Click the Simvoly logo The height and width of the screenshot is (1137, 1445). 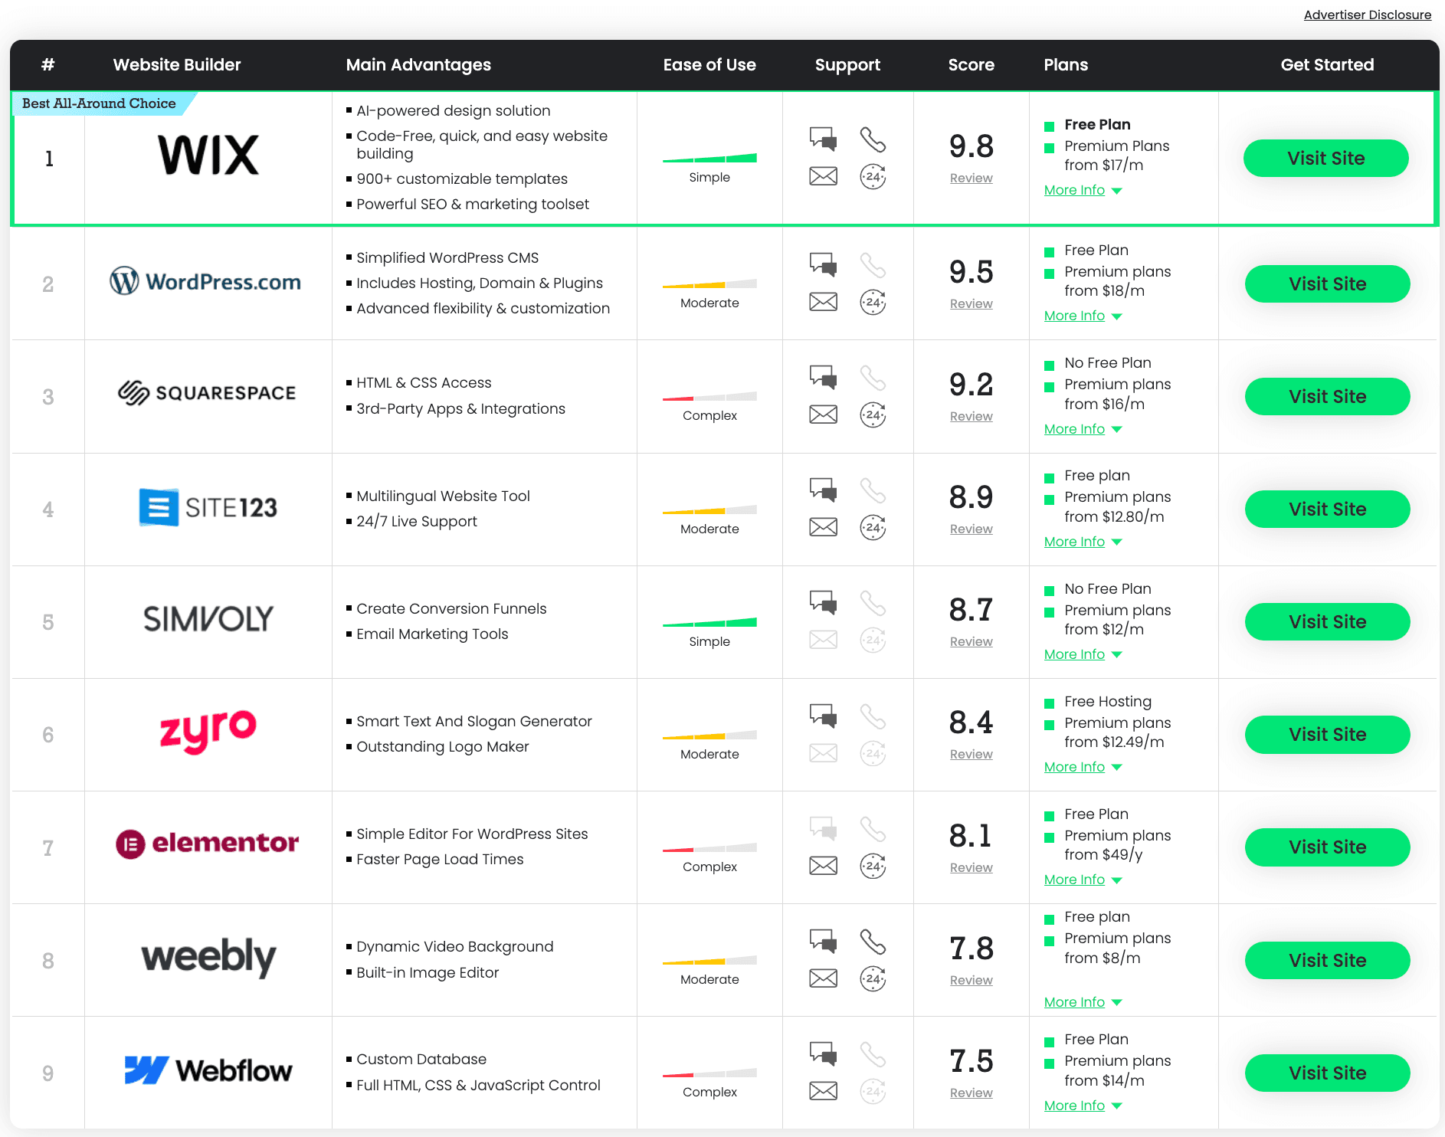point(208,619)
